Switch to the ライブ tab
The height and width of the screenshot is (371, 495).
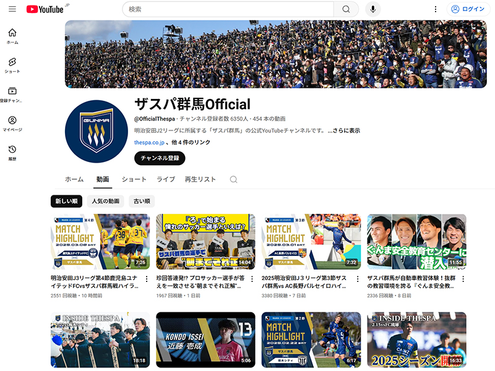point(166,179)
